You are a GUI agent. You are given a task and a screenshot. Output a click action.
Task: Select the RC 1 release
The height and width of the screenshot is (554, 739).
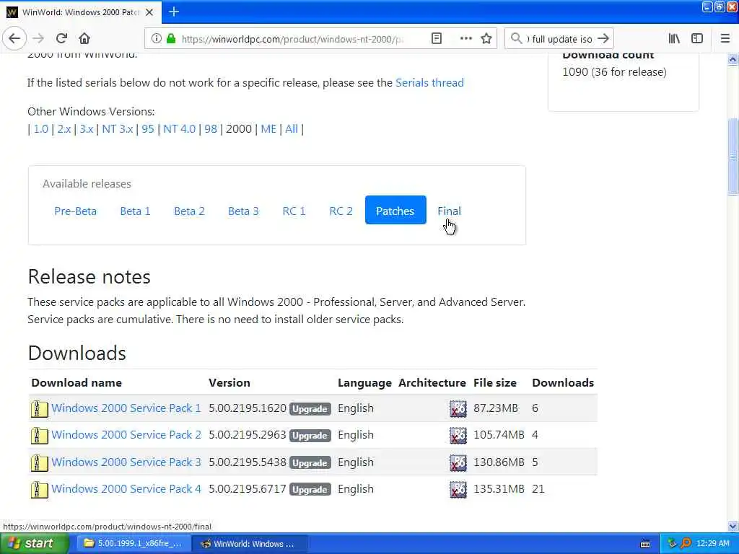[294, 211]
